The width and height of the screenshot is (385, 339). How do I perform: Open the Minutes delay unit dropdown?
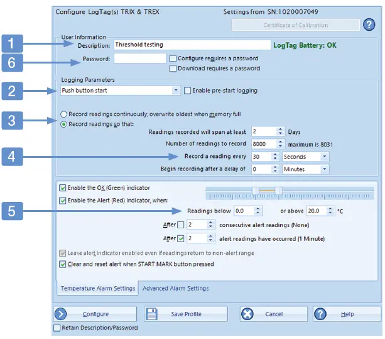click(325, 169)
